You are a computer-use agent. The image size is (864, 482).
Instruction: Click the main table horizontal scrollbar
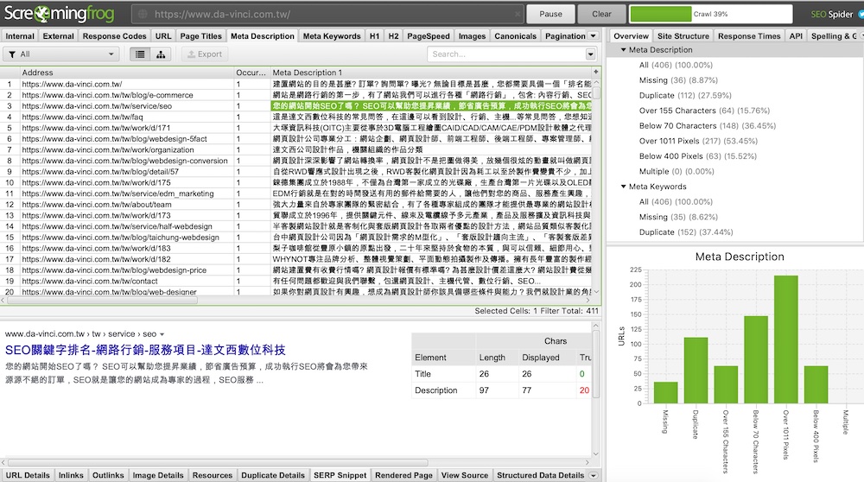[x=102, y=301]
